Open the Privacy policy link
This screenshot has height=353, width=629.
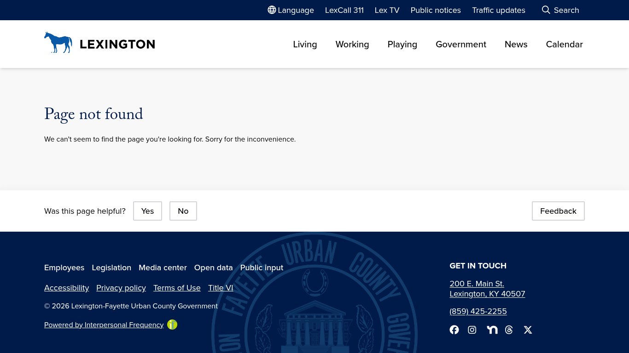(121, 288)
